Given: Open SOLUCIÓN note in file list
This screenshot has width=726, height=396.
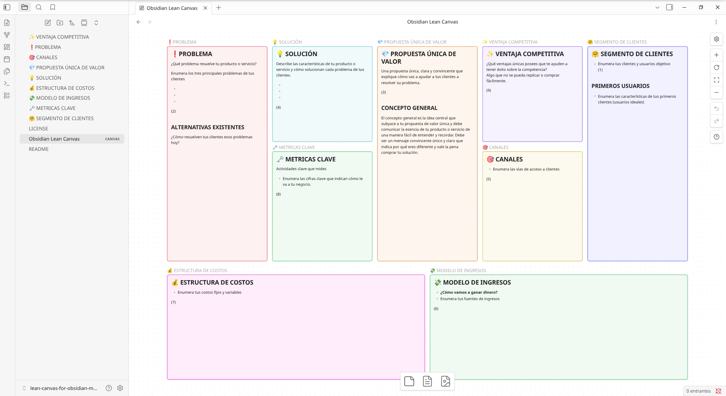Looking at the screenshot, I should click(x=72, y=78).
